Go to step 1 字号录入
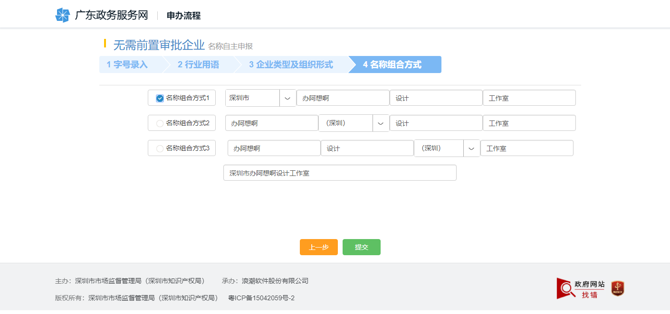 tap(127, 65)
